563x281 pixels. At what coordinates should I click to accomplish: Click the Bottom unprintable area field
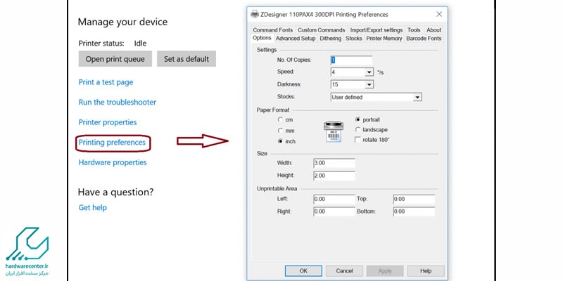(414, 211)
